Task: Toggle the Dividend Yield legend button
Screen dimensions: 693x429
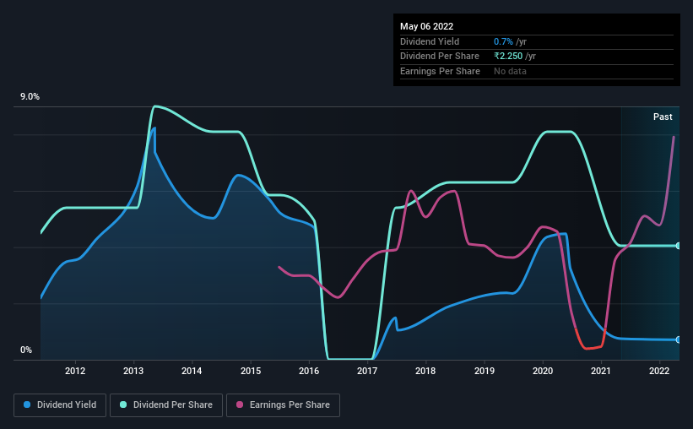Action: 60,405
